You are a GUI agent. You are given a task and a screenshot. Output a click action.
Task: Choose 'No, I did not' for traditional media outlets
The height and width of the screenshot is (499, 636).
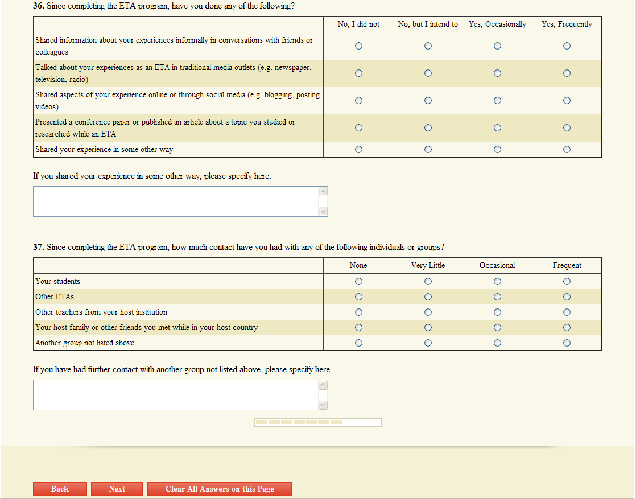coord(358,73)
